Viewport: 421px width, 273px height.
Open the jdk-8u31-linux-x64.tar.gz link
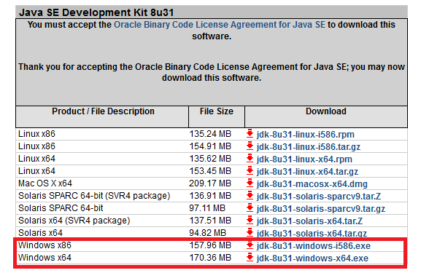click(x=307, y=172)
